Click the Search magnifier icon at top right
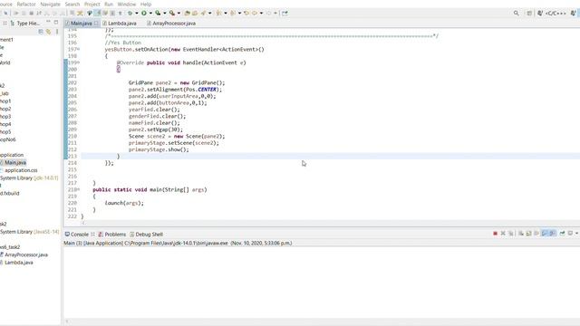 tap(516, 13)
